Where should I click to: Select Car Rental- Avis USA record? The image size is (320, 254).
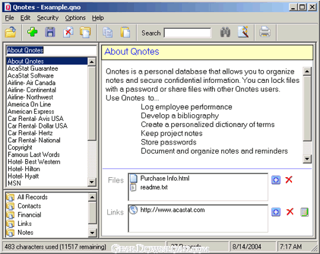click(x=47, y=118)
